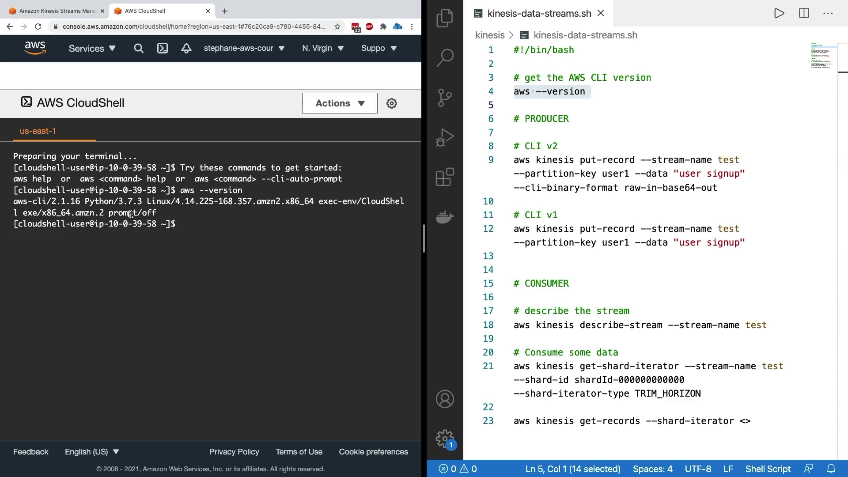848x477 pixels.
Task: Open the Source Control view
Action: [x=445, y=98]
